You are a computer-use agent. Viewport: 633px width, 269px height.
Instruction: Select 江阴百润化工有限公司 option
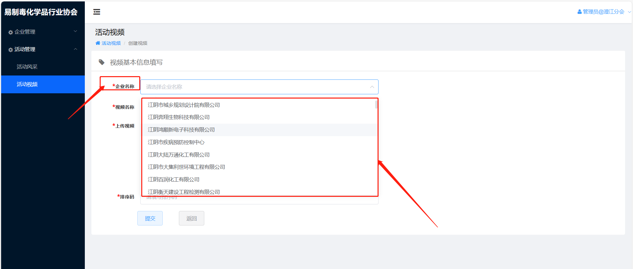click(x=260, y=180)
